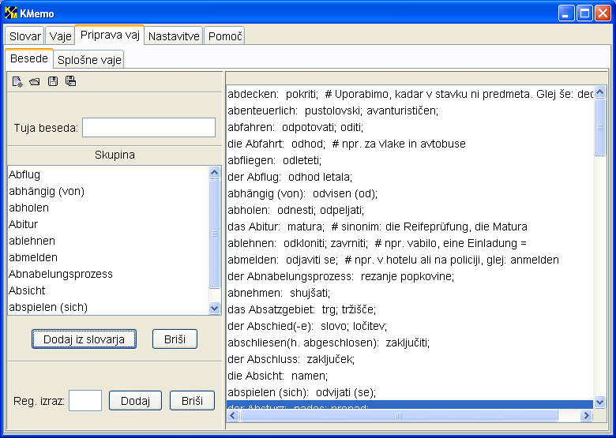Click the Open folder toolbar icon
616x438 pixels.
(35, 81)
